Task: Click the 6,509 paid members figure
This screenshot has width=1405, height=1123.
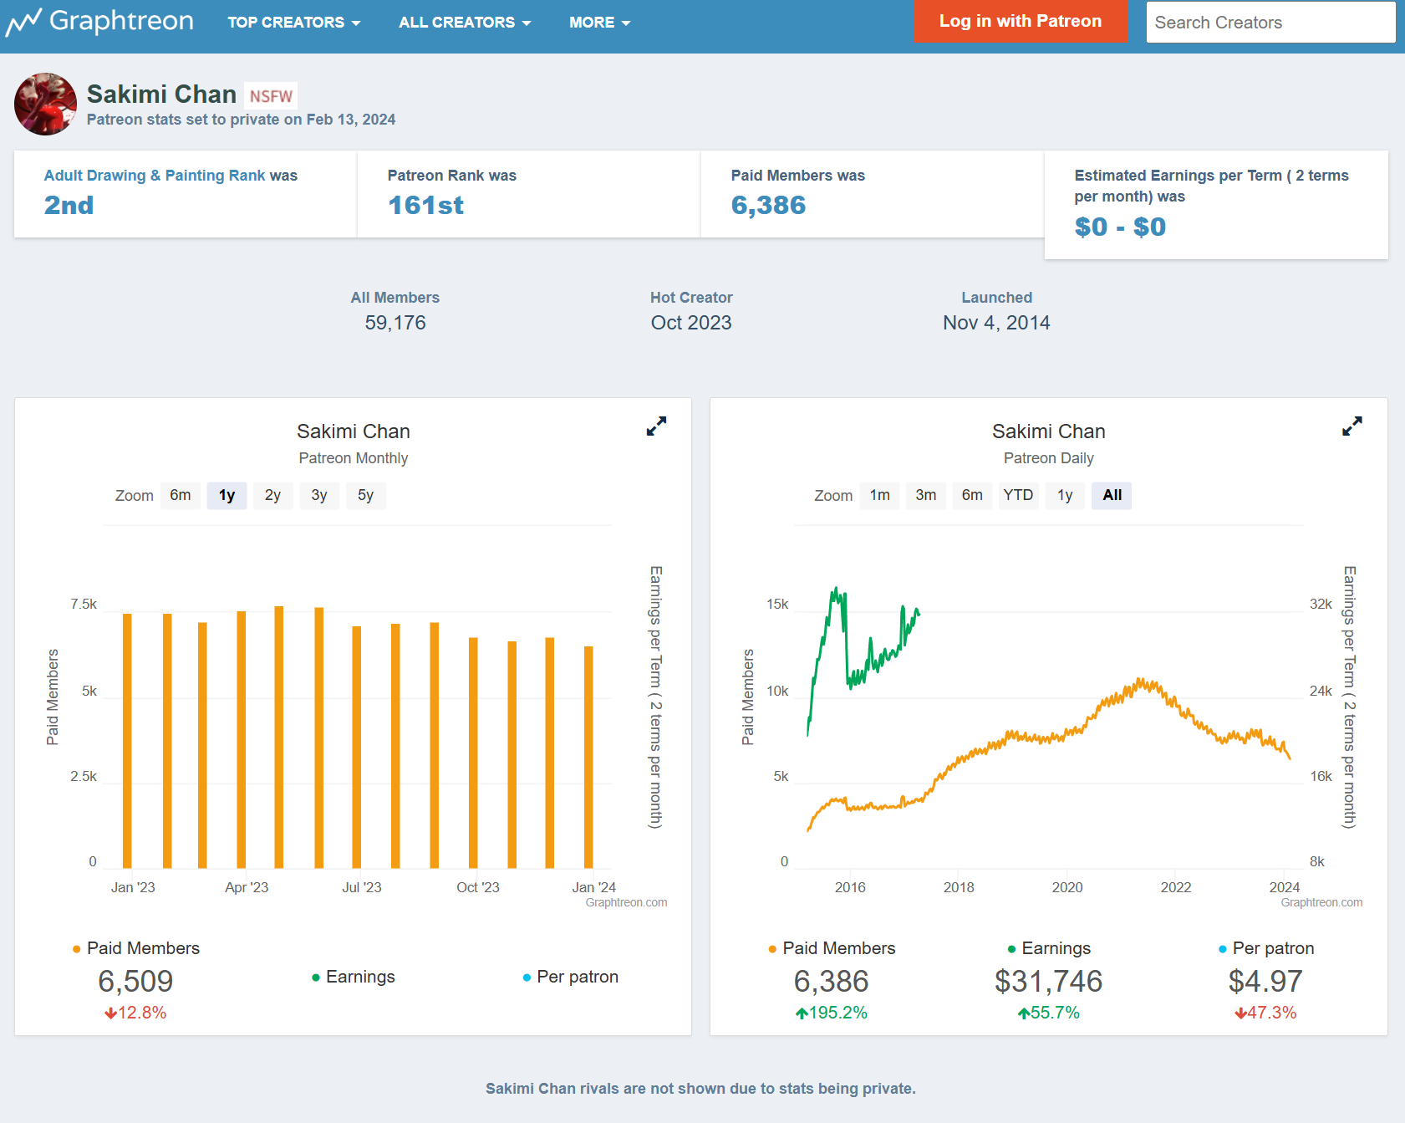Action: pyautogui.click(x=135, y=981)
